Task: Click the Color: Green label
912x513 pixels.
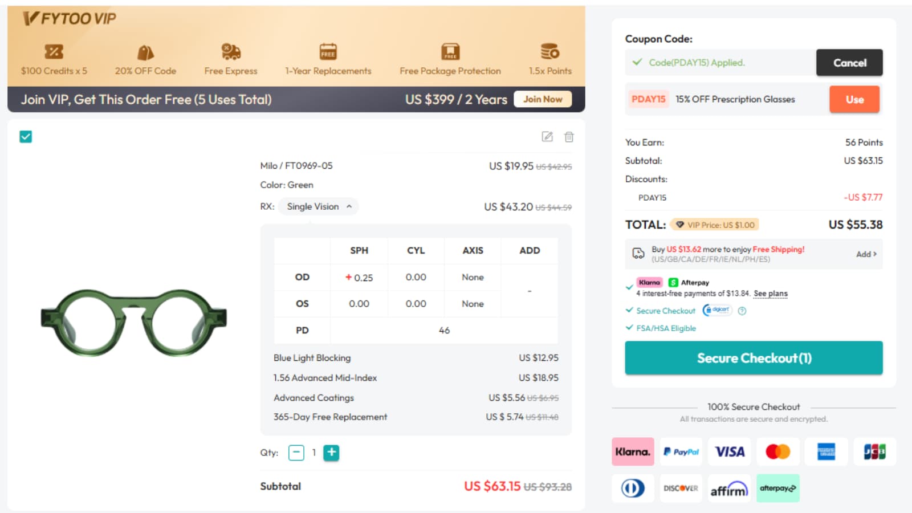Action: coord(287,185)
